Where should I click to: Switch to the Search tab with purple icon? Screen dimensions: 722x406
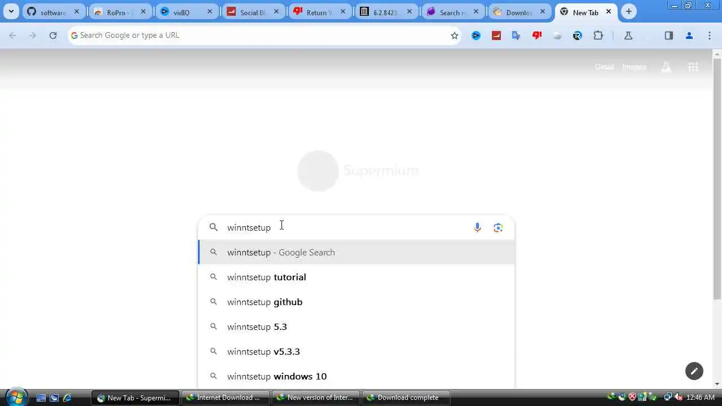(453, 12)
